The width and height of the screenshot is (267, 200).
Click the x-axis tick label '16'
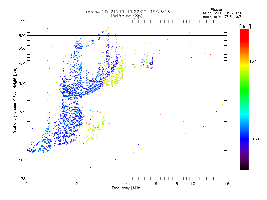click(227, 184)
